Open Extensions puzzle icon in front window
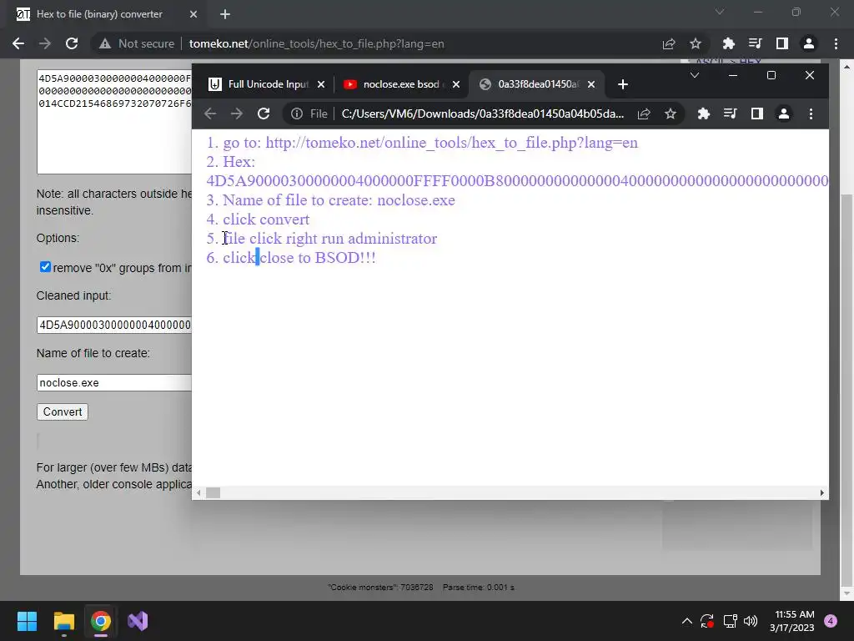This screenshot has width=854, height=641. point(704,114)
